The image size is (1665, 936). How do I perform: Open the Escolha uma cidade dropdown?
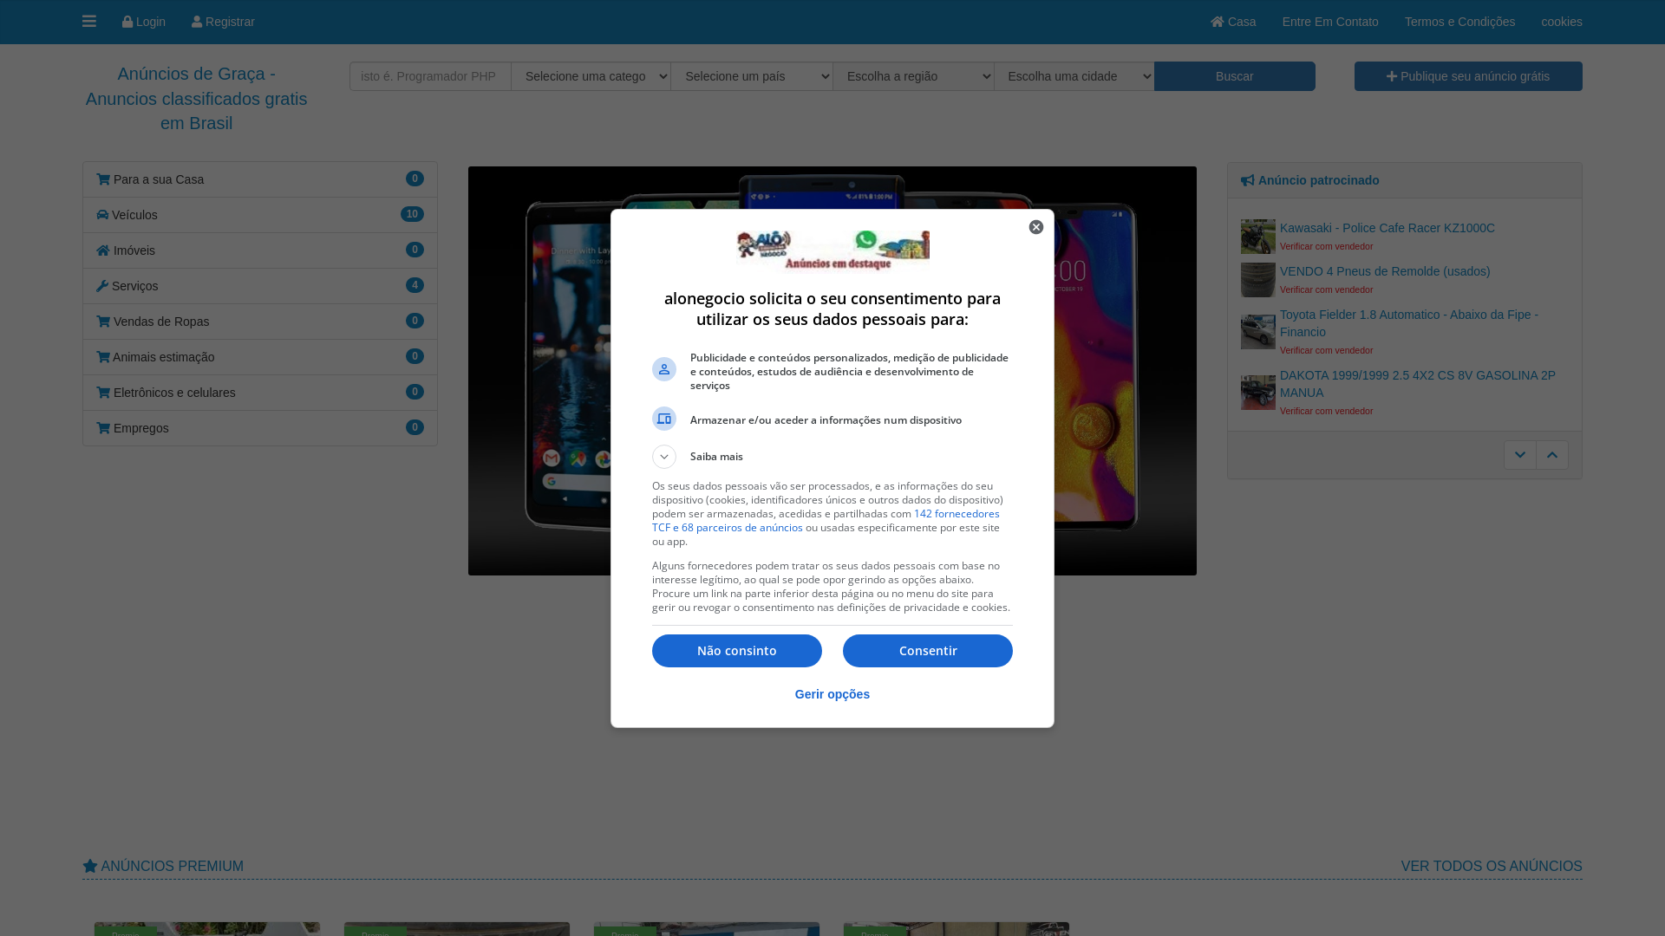[1074, 76]
